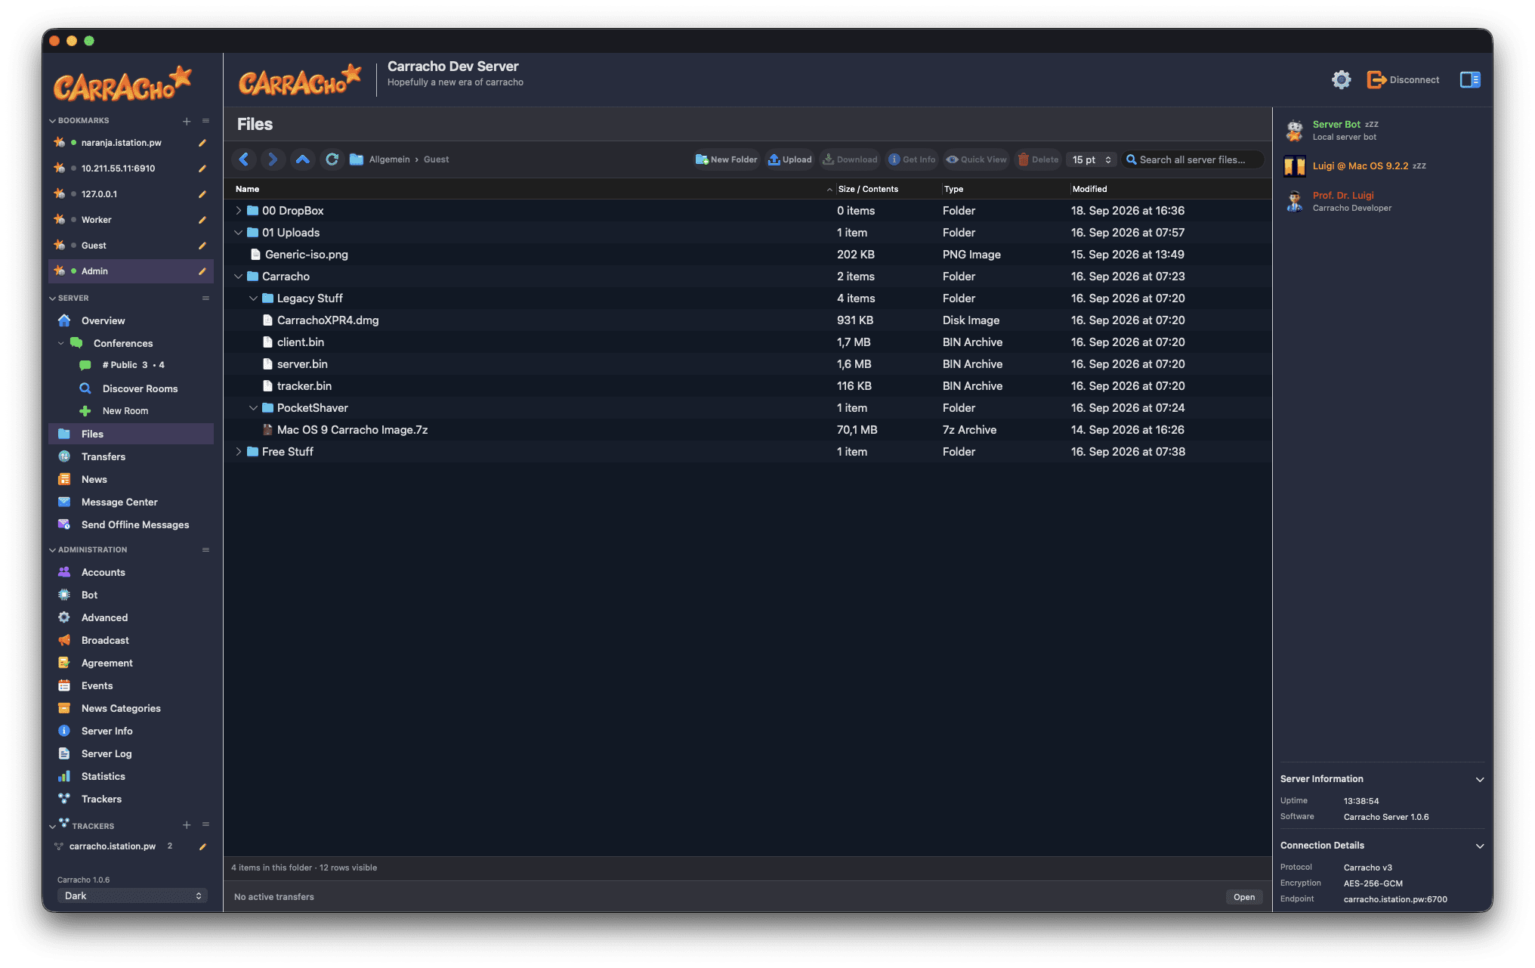Collapse the Conferences tree in sidebar
Image resolution: width=1535 pixels, height=968 pixels.
pos(61,343)
